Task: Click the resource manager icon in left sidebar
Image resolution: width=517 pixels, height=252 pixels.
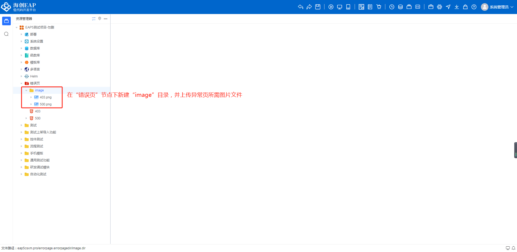Action: pyautogui.click(x=6, y=21)
